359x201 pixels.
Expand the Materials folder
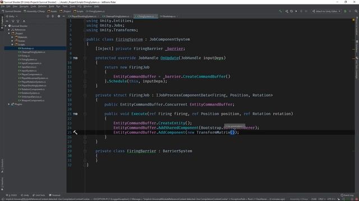click(x=12, y=37)
